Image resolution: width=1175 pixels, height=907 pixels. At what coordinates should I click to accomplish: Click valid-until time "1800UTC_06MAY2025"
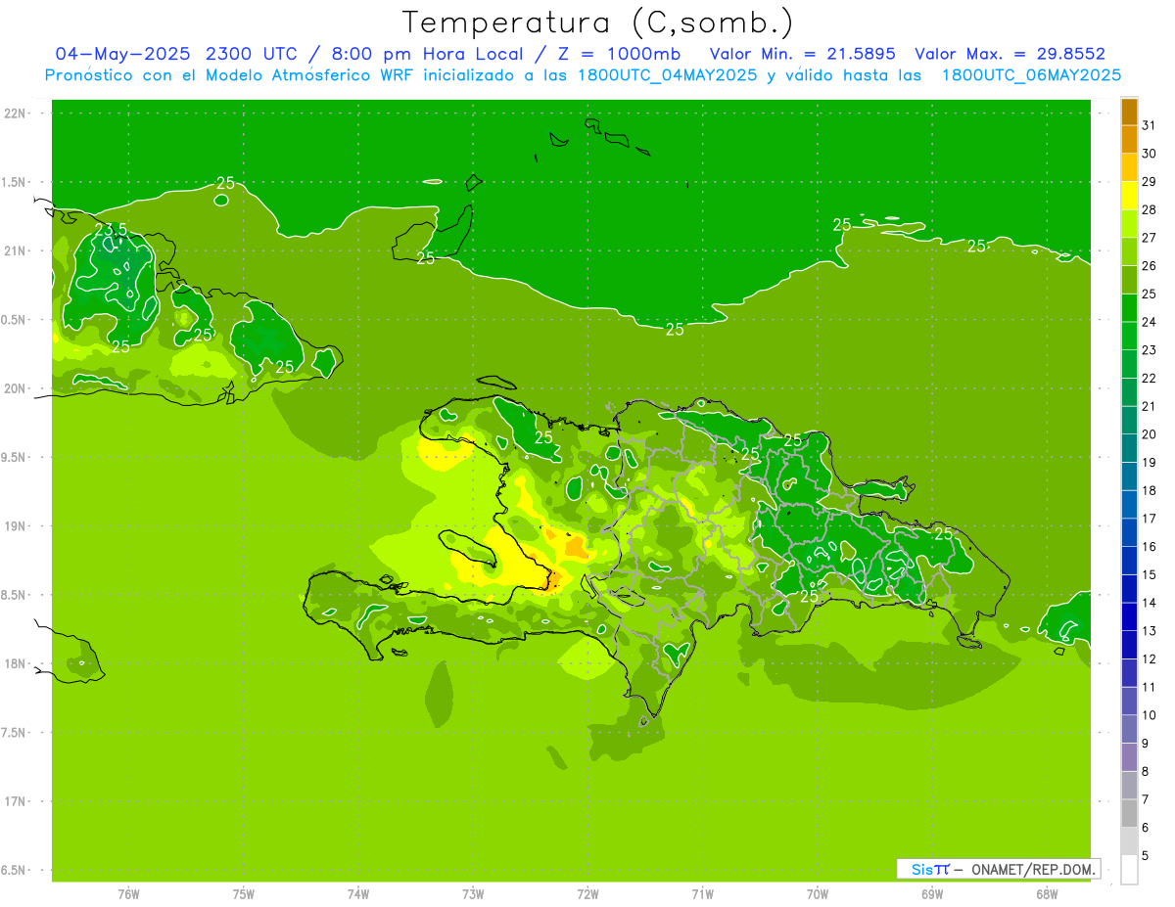pos(1031,75)
